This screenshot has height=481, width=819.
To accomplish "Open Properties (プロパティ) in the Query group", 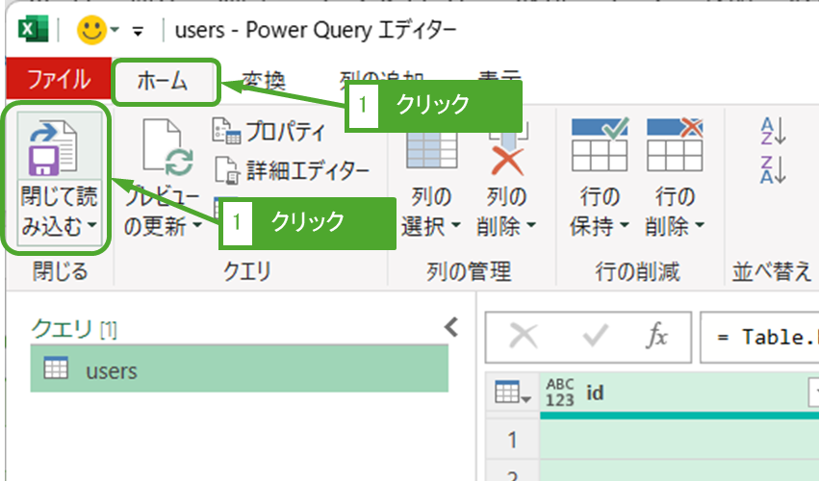I will (270, 131).
